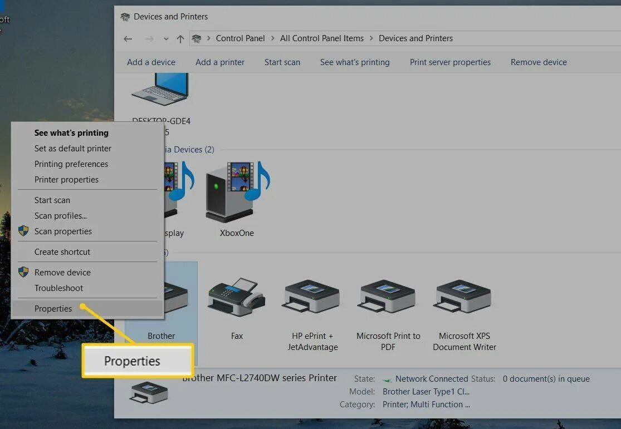The image size is (621, 429).
Task: Click the Brother printer icon in details pane
Action: coord(149,393)
